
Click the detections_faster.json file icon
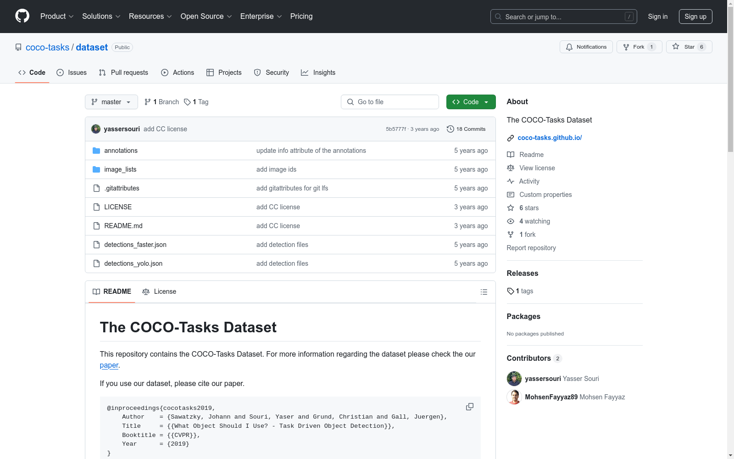[x=96, y=245]
